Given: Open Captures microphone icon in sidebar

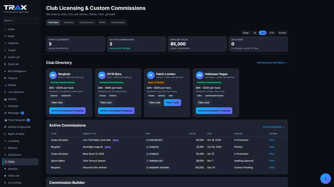Looking at the screenshot, I should coord(5,43).
